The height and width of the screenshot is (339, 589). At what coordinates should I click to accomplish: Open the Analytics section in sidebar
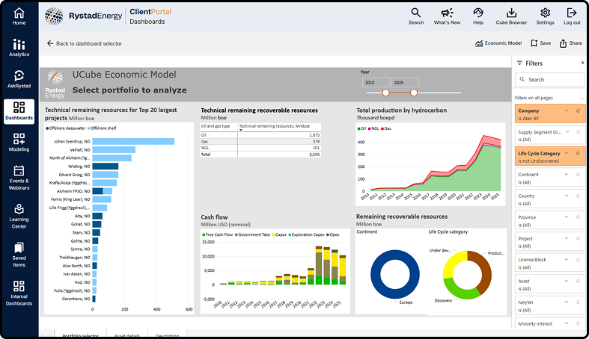tap(19, 48)
